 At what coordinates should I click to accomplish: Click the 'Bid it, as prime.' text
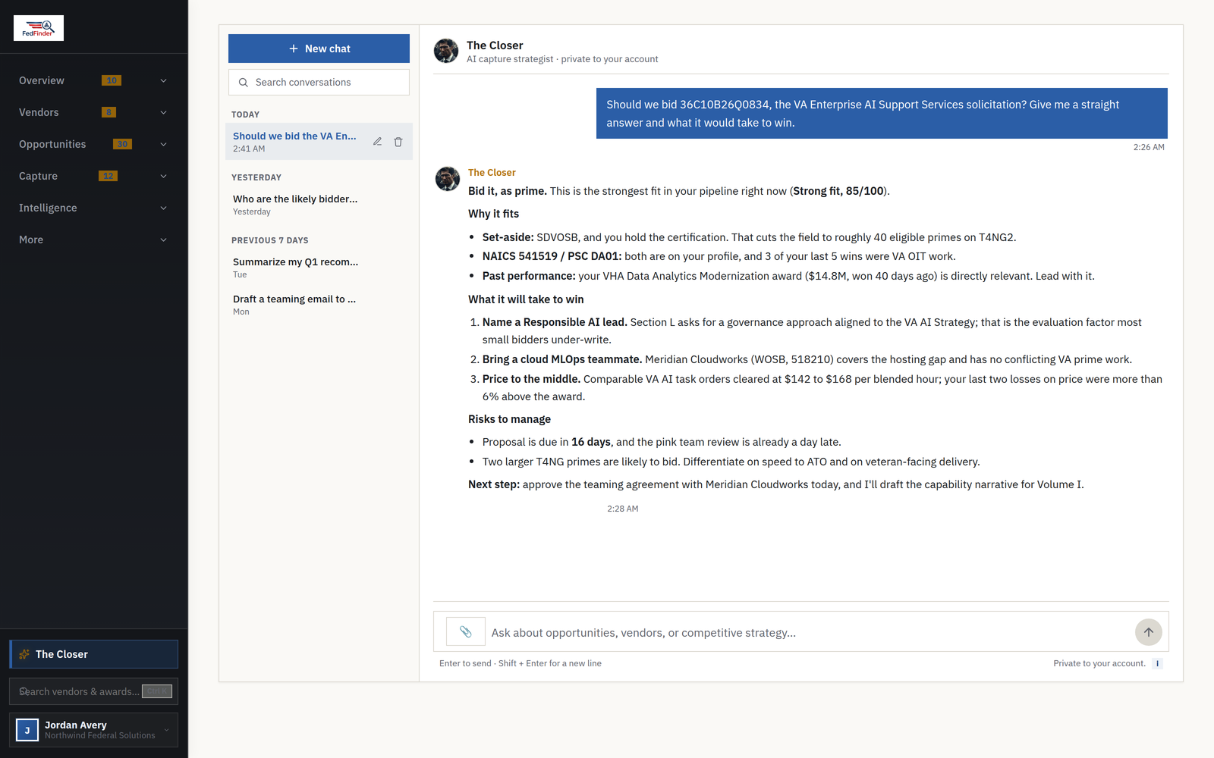(508, 191)
